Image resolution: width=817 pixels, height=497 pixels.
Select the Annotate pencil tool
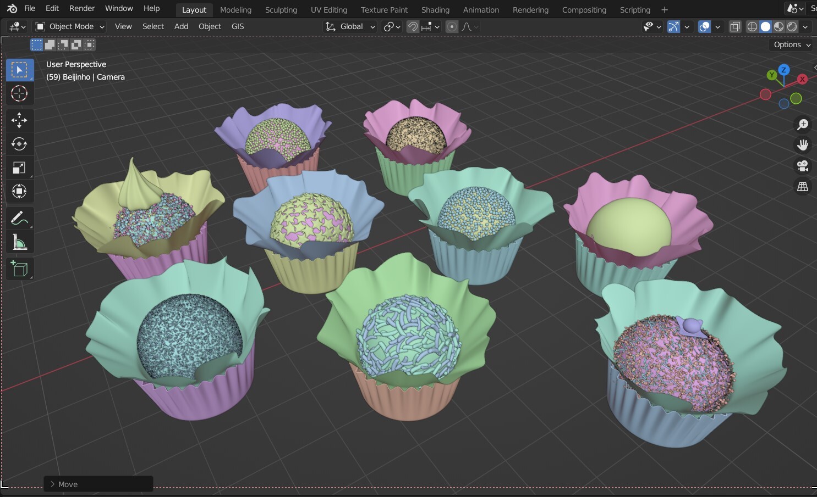[19, 218]
